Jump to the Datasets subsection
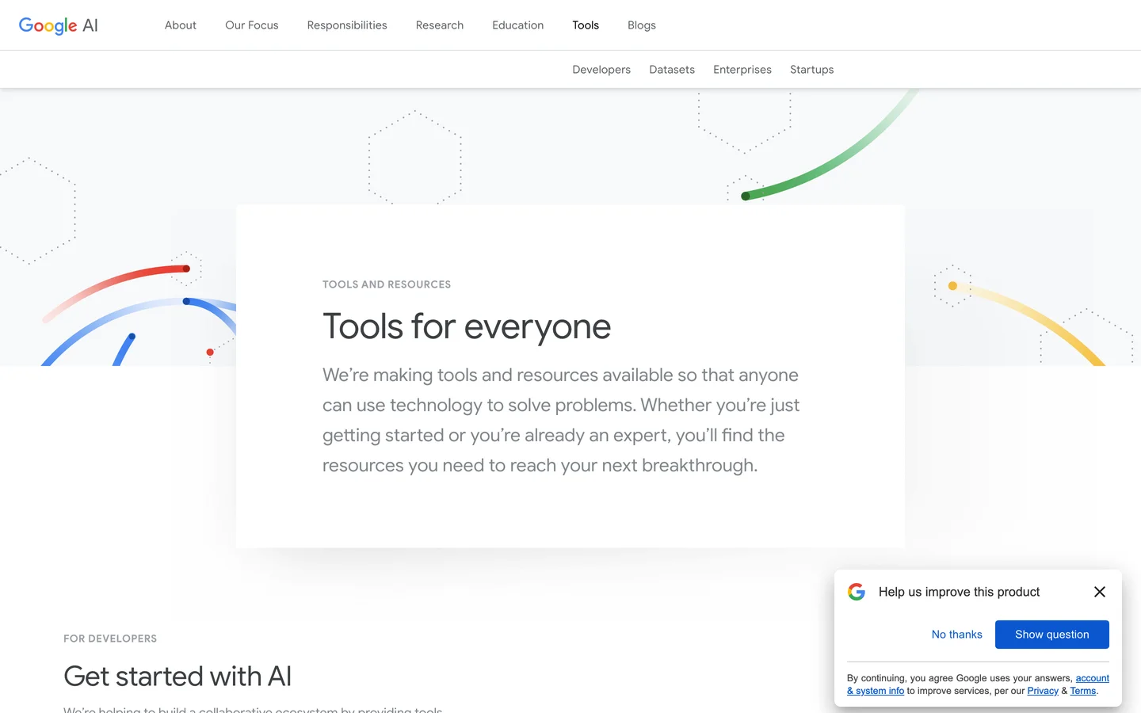 [672, 70]
